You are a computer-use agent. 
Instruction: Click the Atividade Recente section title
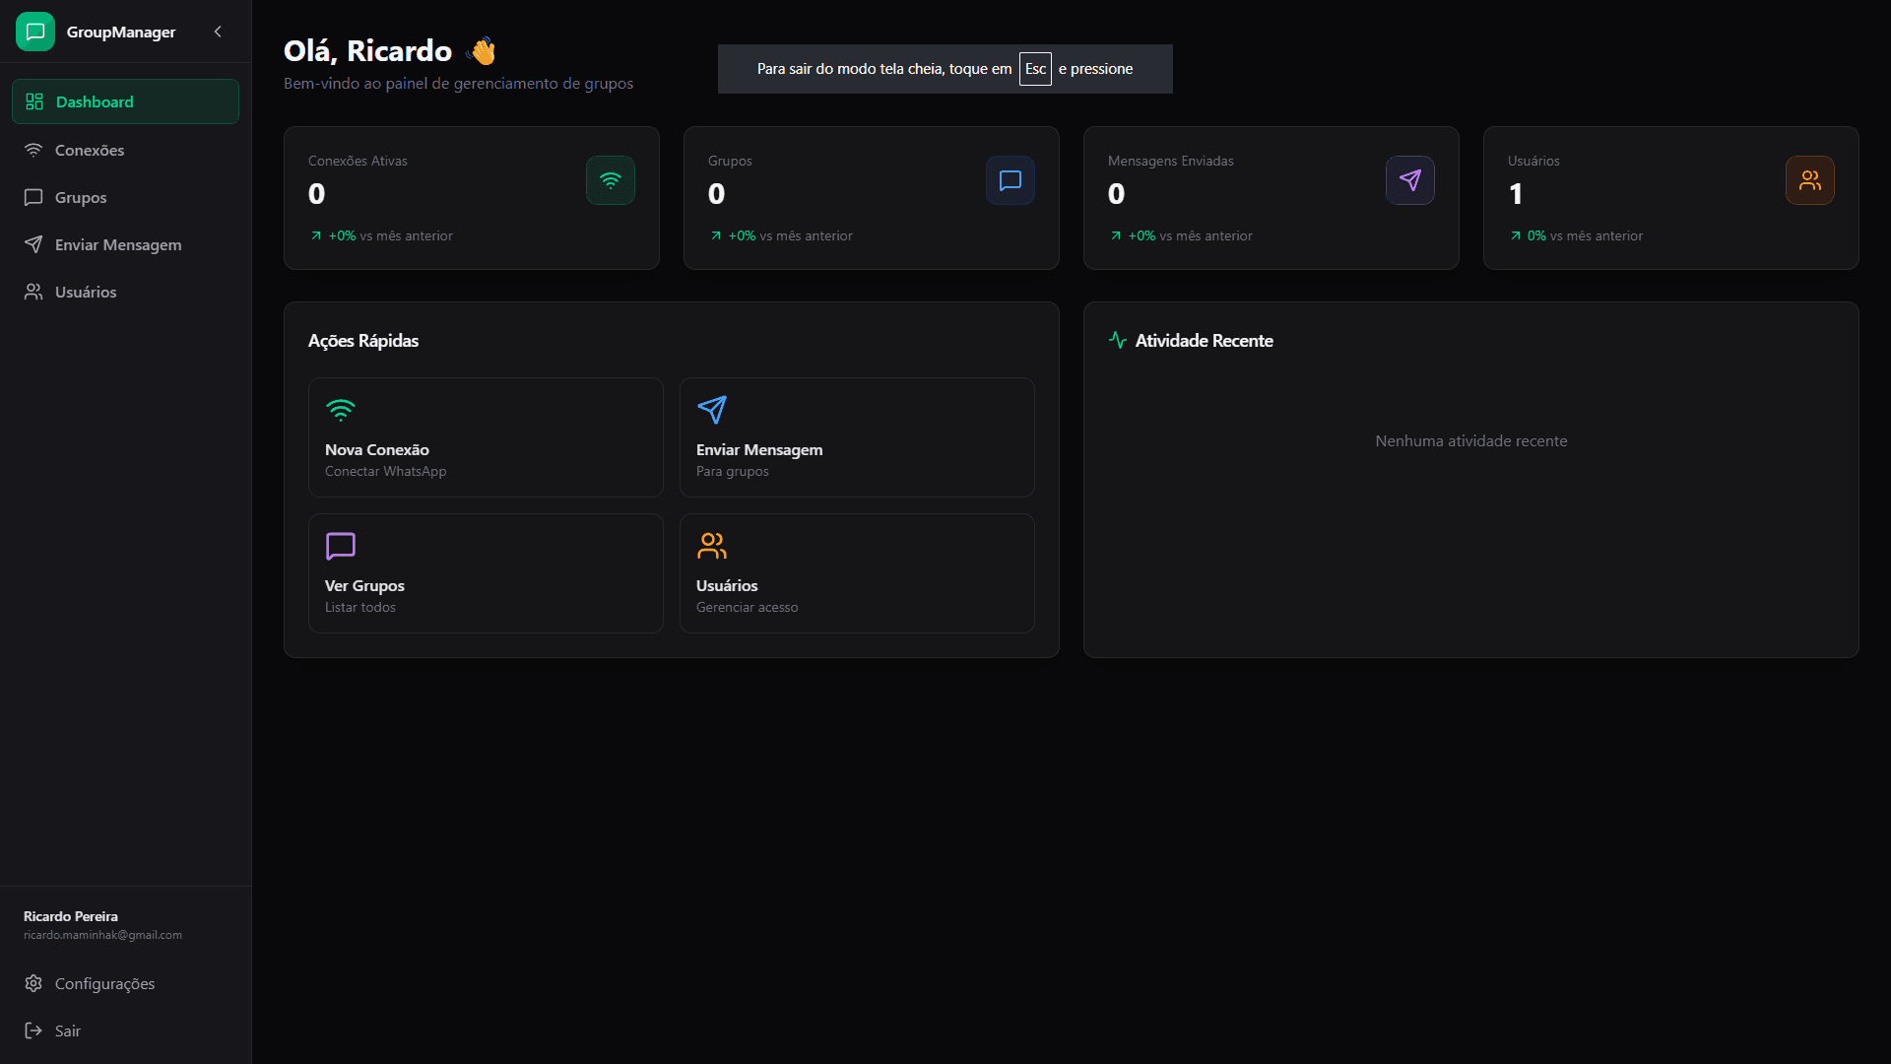[1204, 340]
